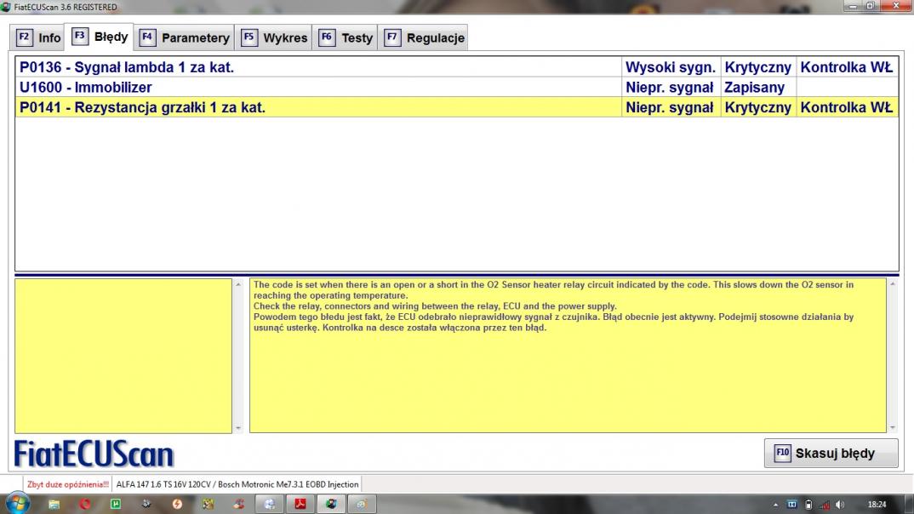Click the F2 key icon on the Info tab

coord(24,37)
